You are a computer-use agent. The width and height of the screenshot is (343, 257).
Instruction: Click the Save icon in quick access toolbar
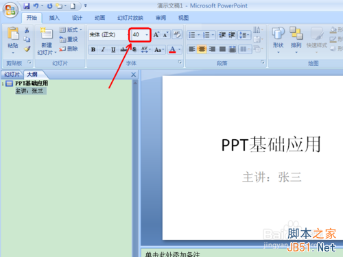pyautogui.click(x=27, y=6)
